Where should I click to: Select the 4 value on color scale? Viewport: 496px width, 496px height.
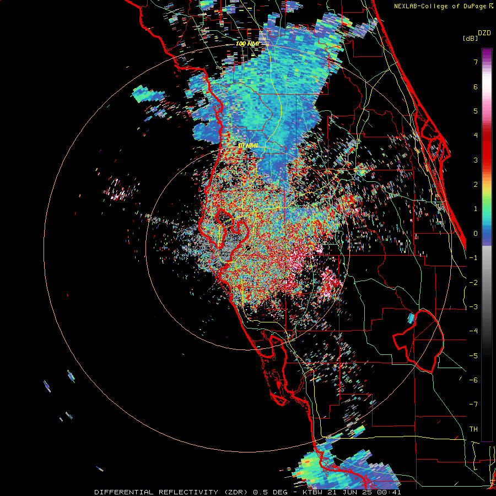click(476, 136)
